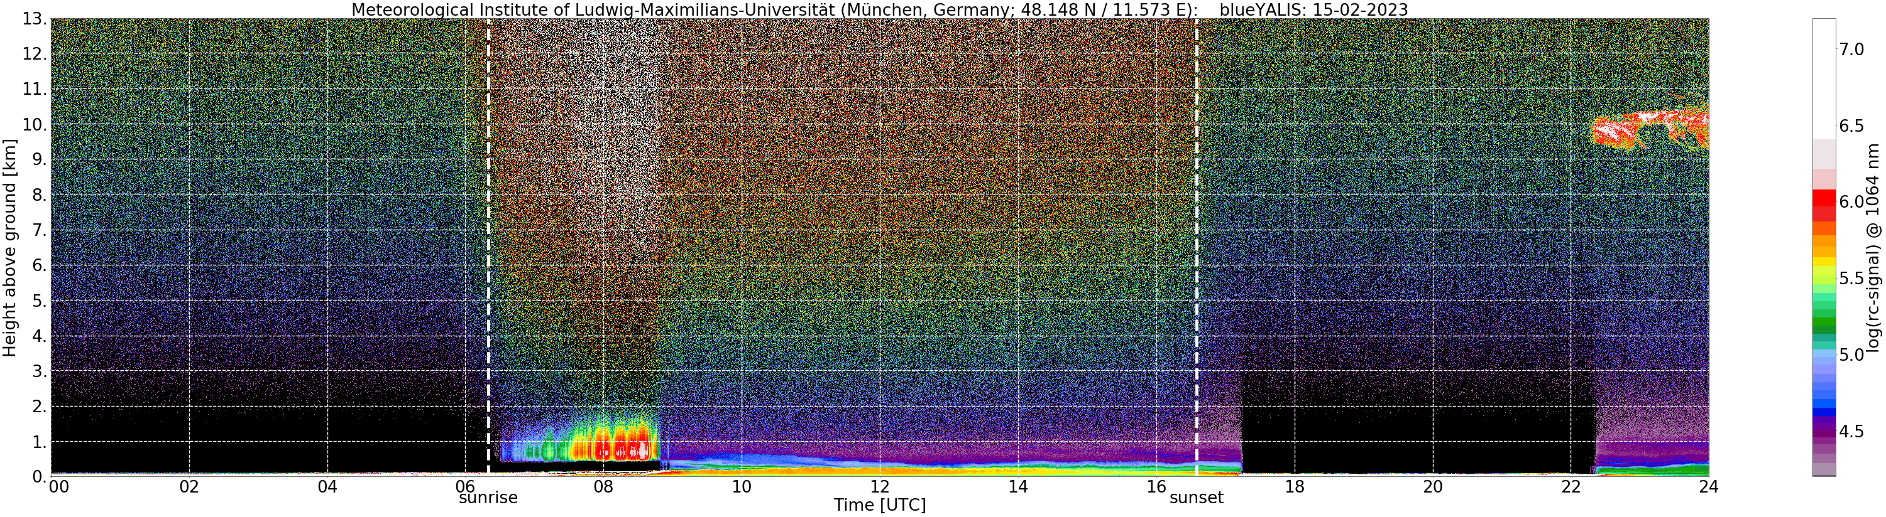Select the 'Time [UTC]' axis label
This screenshot has width=1886, height=517.
click(x=879, y=505)
